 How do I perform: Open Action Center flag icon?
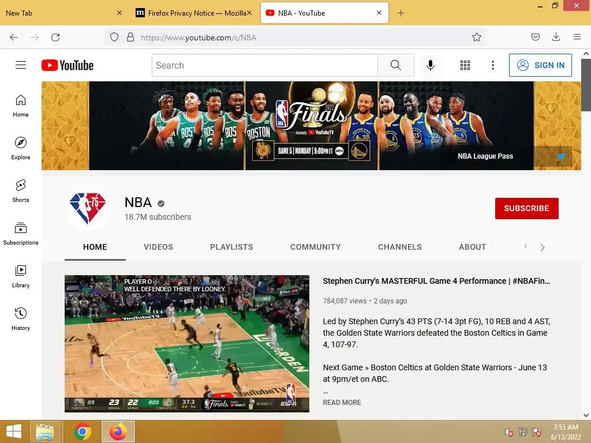click(x=537, y=432)
